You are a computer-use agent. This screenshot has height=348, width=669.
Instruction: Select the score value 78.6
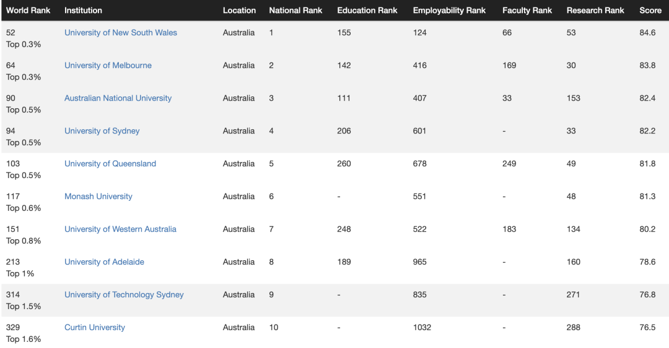(647, 262)
